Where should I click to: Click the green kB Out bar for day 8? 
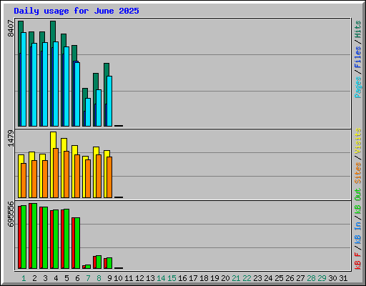pos(99,262)
